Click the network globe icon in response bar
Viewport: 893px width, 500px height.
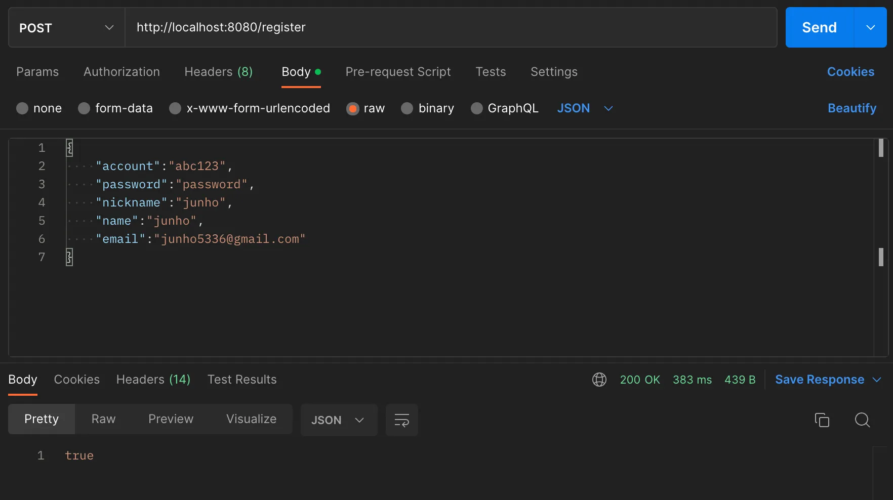point(599,380)
